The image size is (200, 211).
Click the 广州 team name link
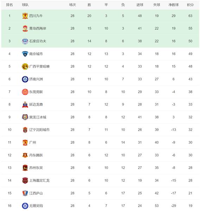pyautogui.click(x=33, y=142)
